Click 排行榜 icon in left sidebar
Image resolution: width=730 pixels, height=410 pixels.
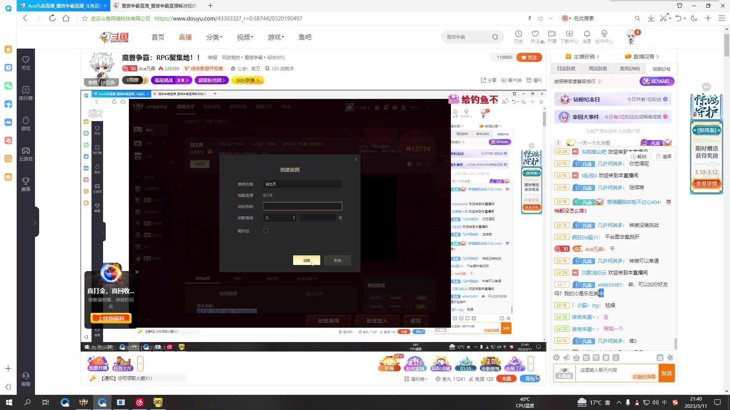click(25, 93)
